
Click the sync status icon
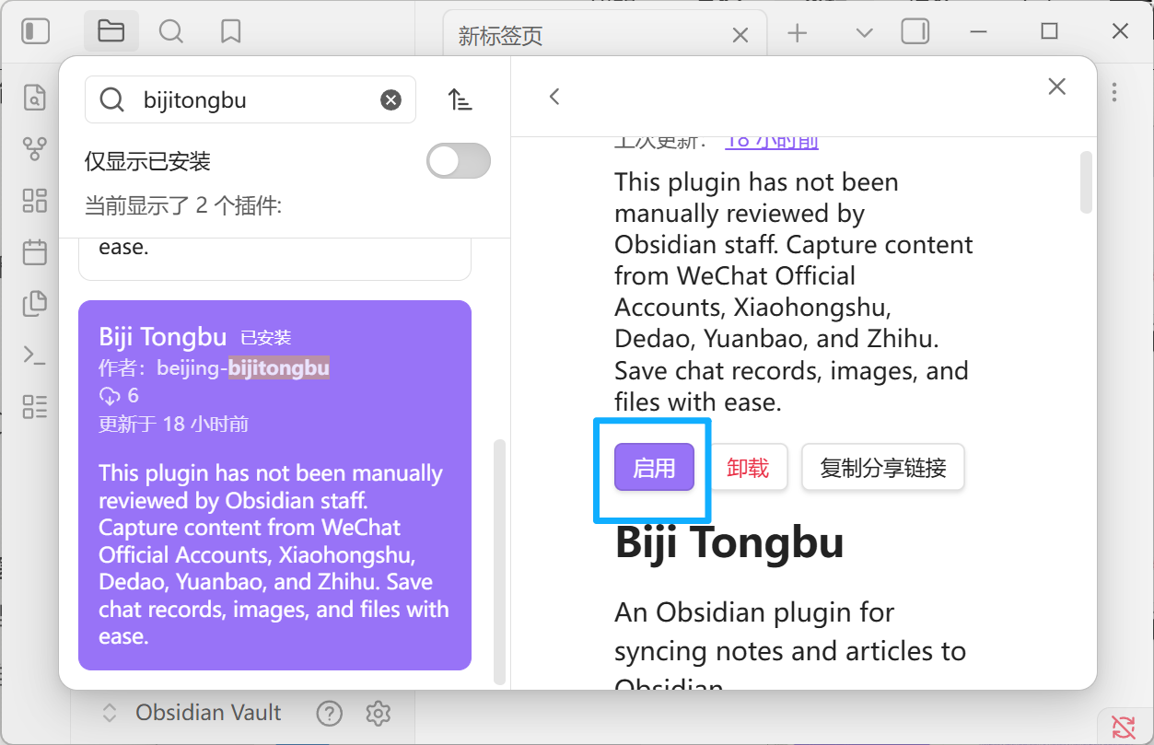click(1123, 727)
